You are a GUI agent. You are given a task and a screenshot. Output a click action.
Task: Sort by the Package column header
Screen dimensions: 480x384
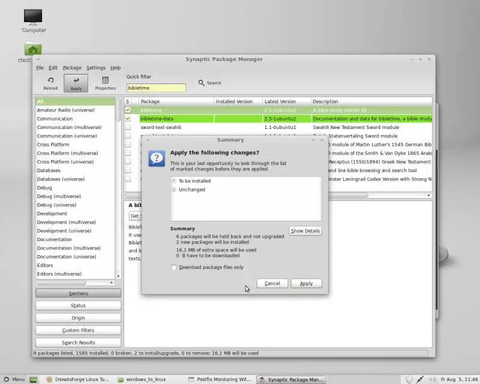tap(176, 101)
